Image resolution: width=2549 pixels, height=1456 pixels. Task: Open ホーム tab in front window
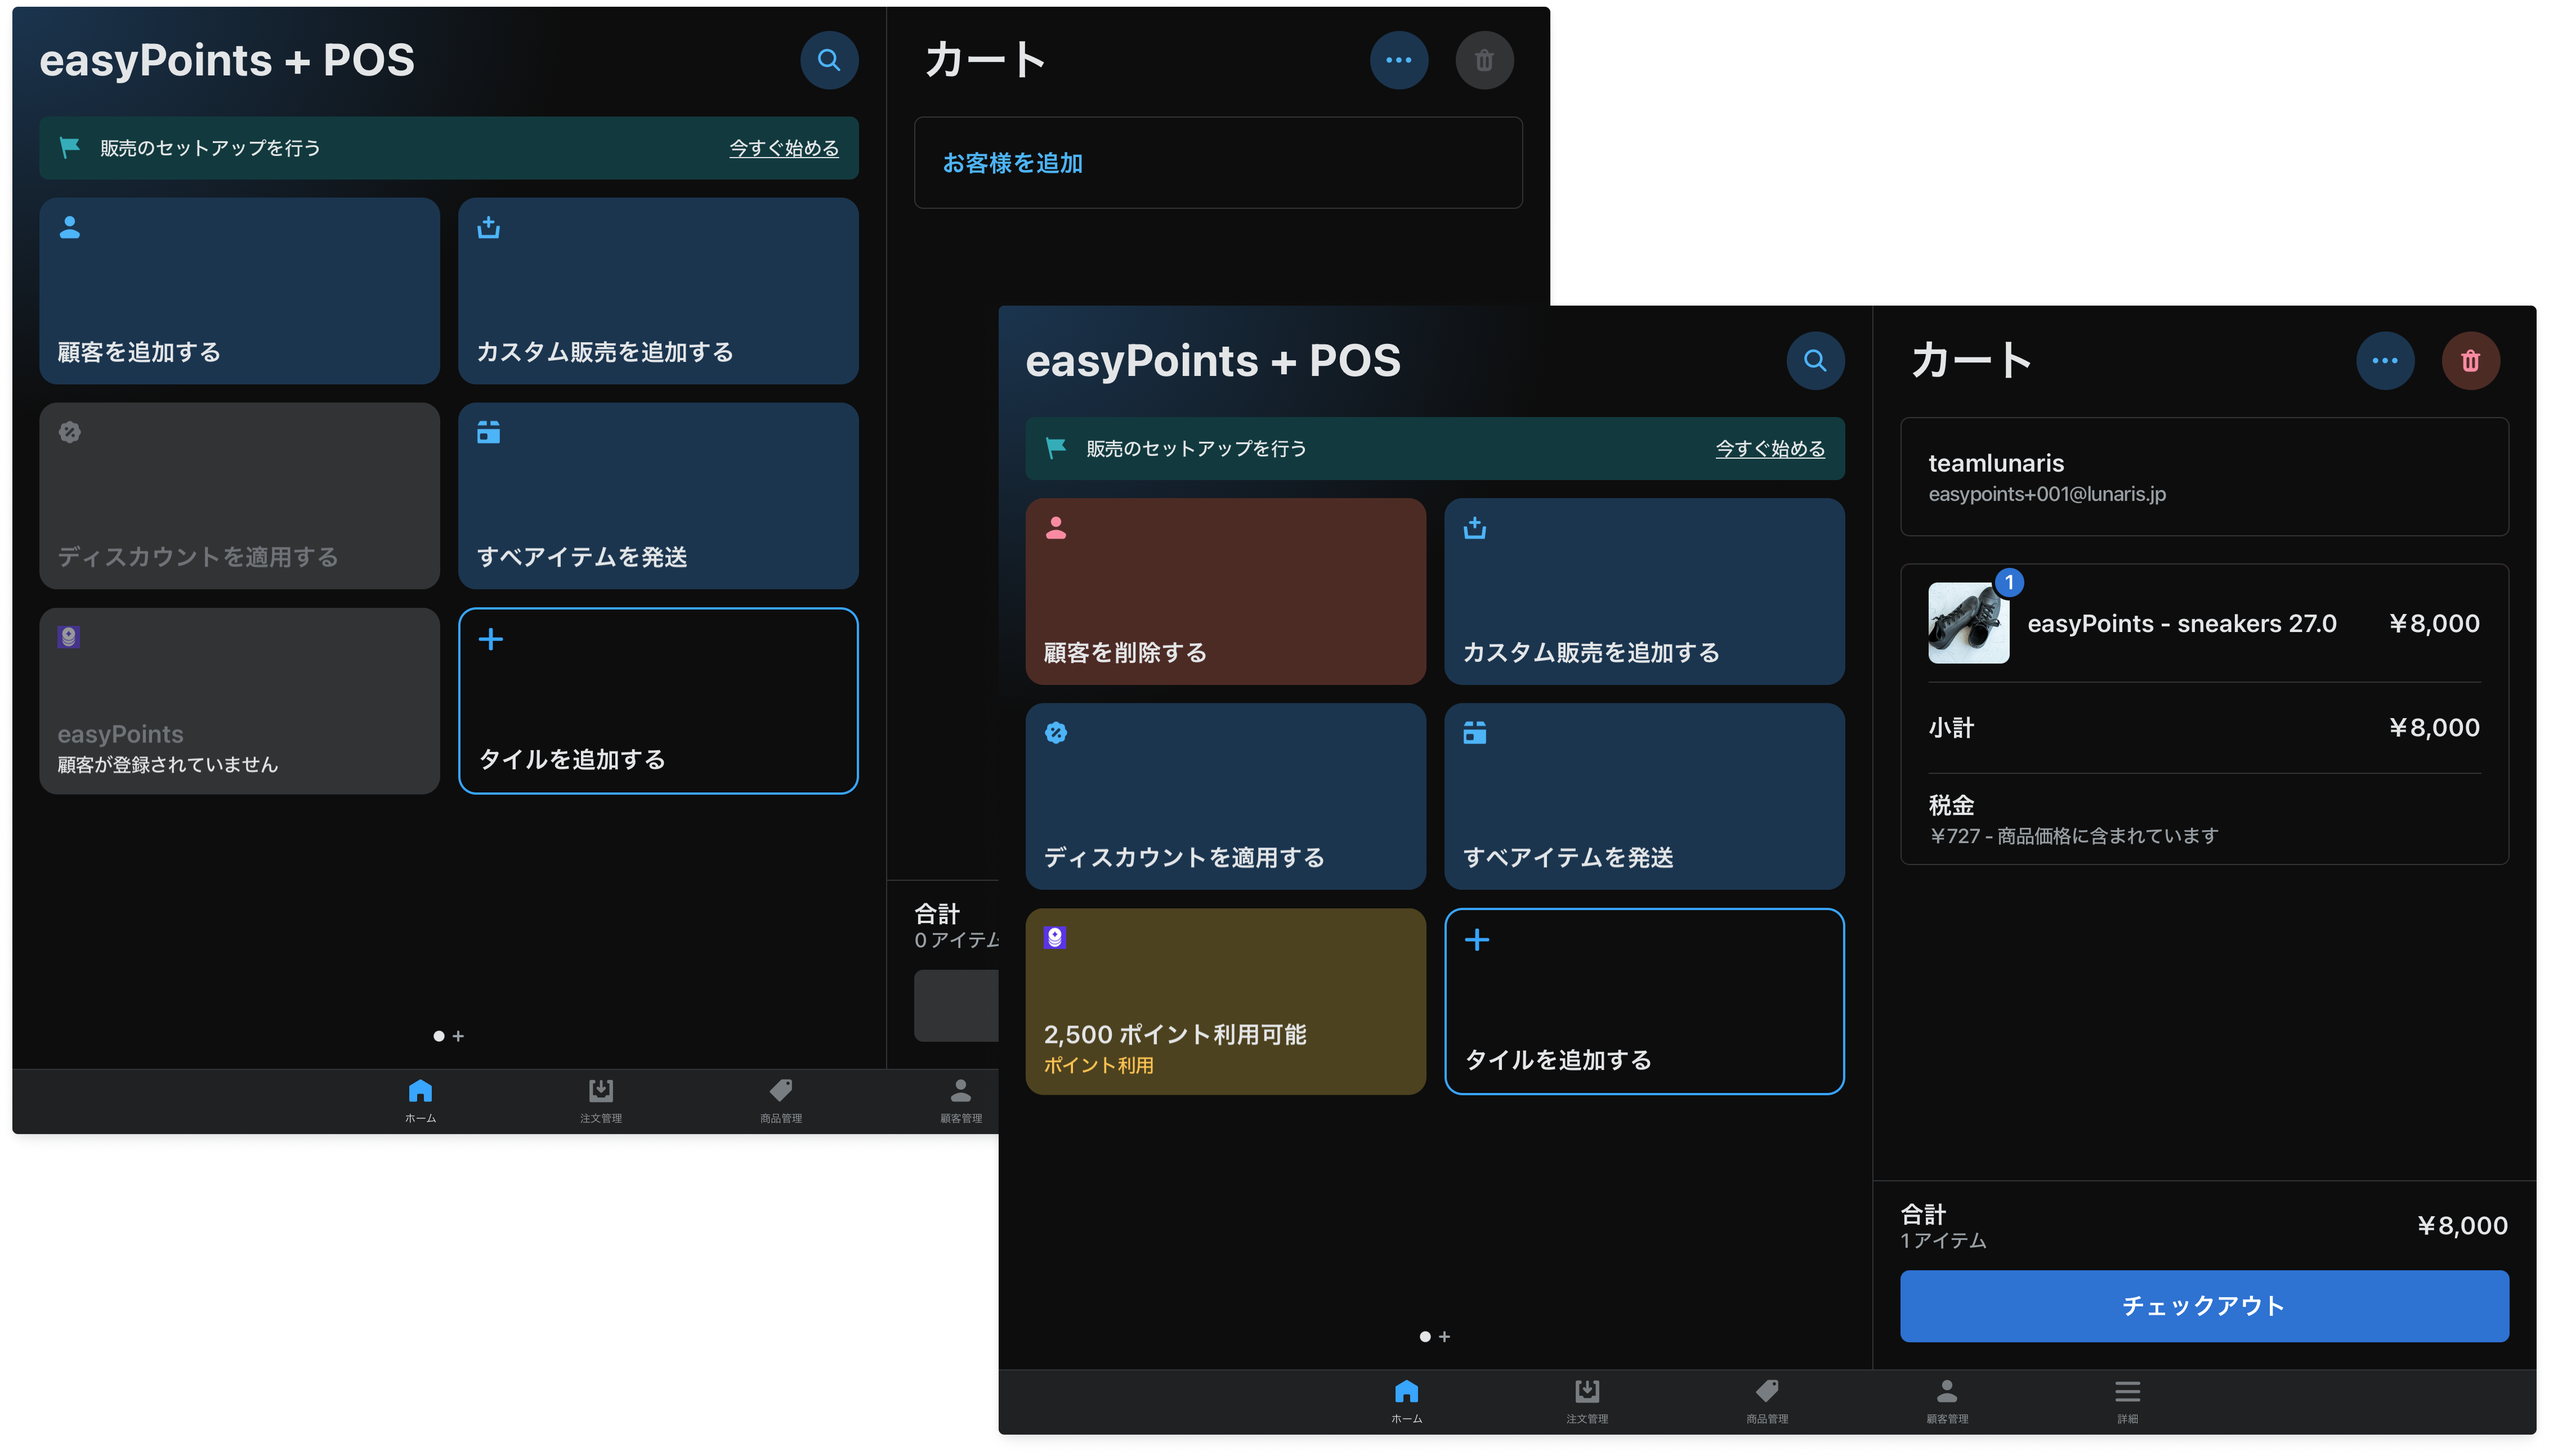click(1406, 1402)
